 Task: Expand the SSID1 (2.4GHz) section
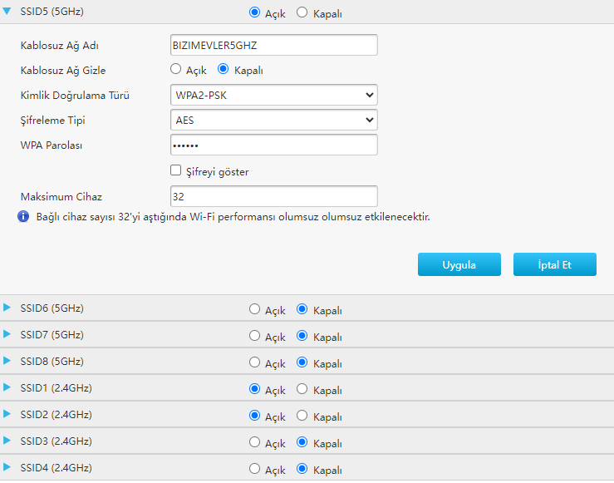coord(7,388)
